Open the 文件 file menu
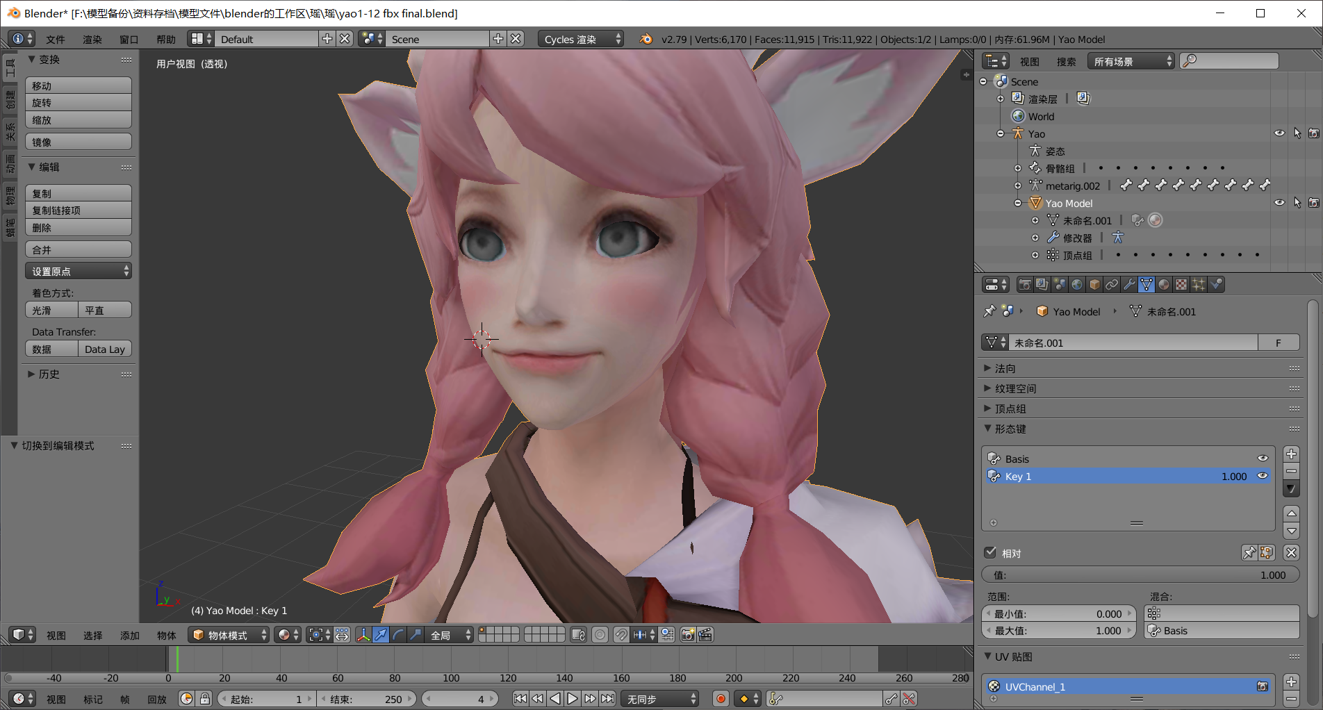This screenshot has height=710, width=1323. coord(56,39)
